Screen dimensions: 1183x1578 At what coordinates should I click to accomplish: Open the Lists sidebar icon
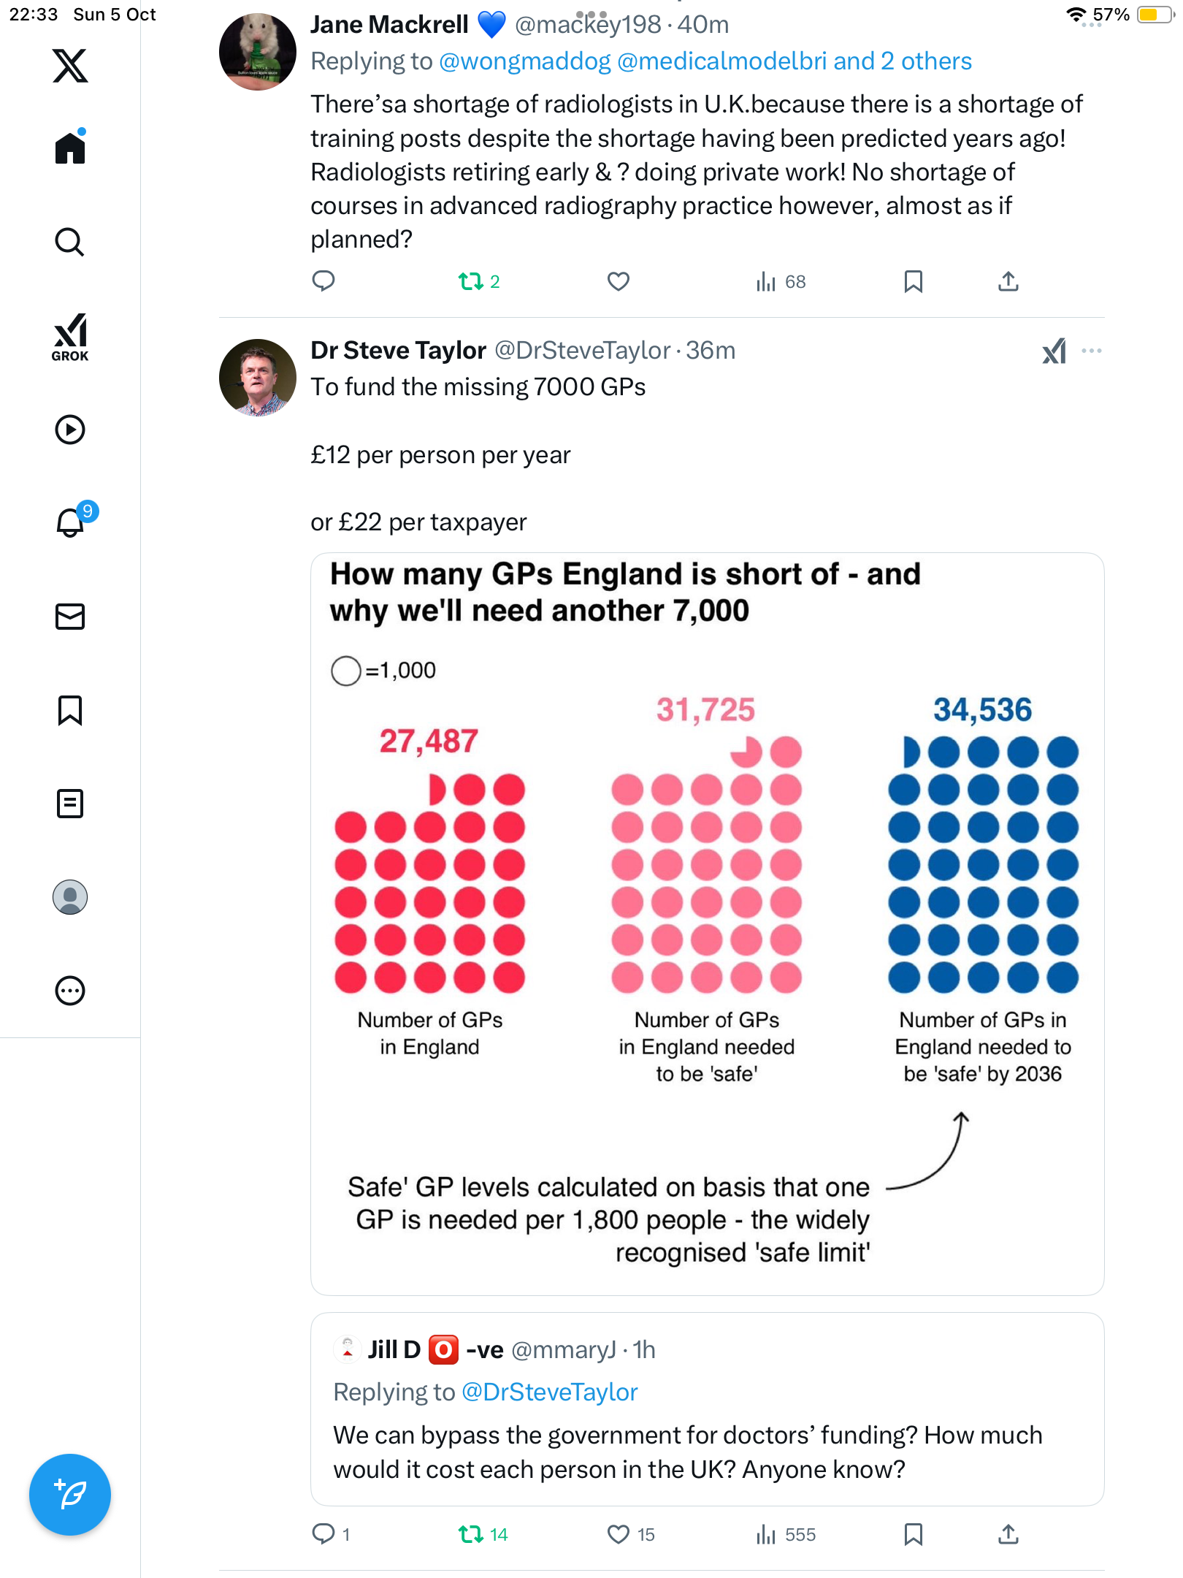point(70,804)
